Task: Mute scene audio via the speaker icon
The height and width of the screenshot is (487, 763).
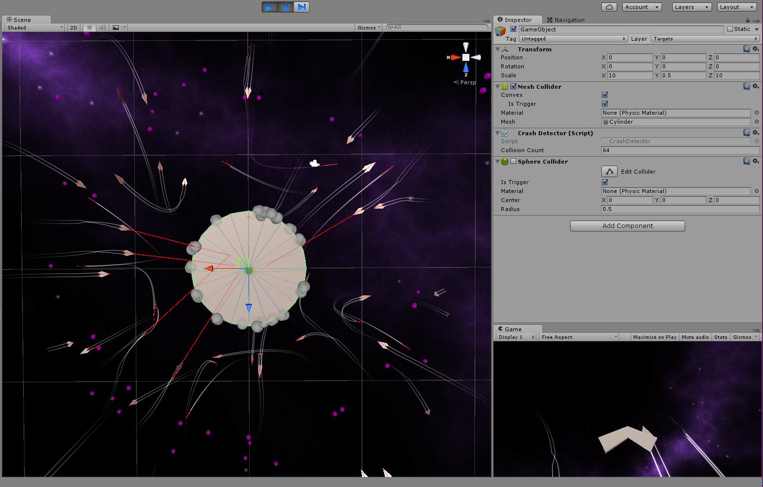Action: (102, 27)
